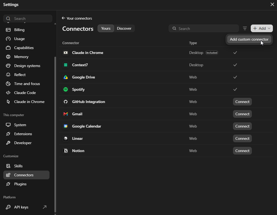
Task: Click the Google Drive logo
Action: click(x=66, y=77)
